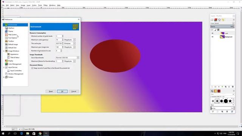Screen dimensions: 242x136
Task: Open Folders preferences page
Action: pyautogui.click(x=11, y=77)
